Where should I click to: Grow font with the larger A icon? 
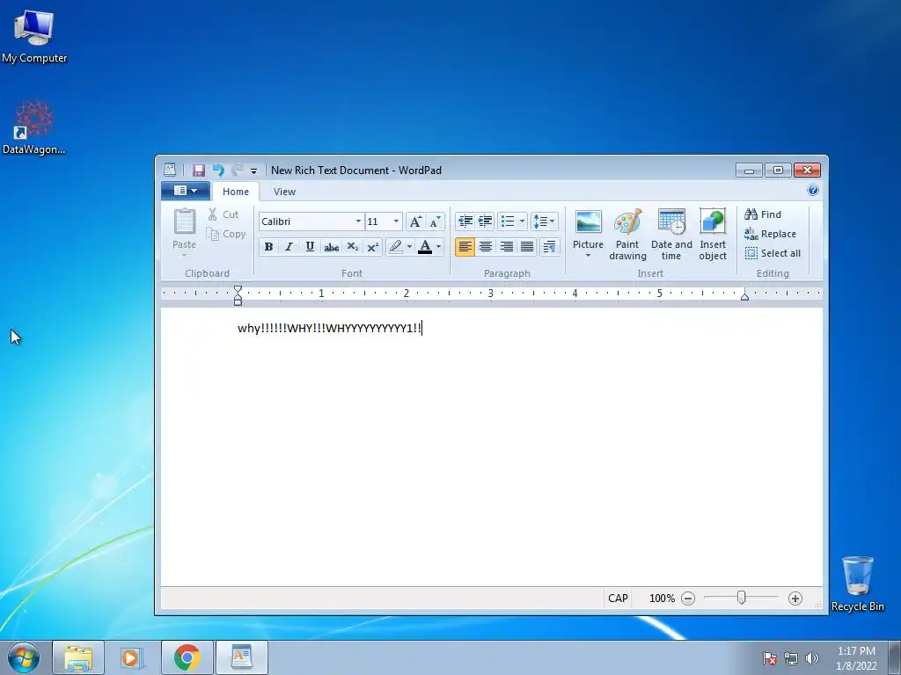pyautogui.click(x=415, y=221)
